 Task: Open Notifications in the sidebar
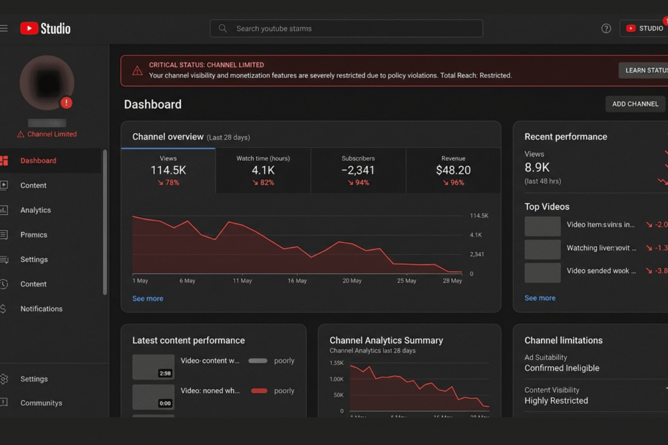click(41, 309)
